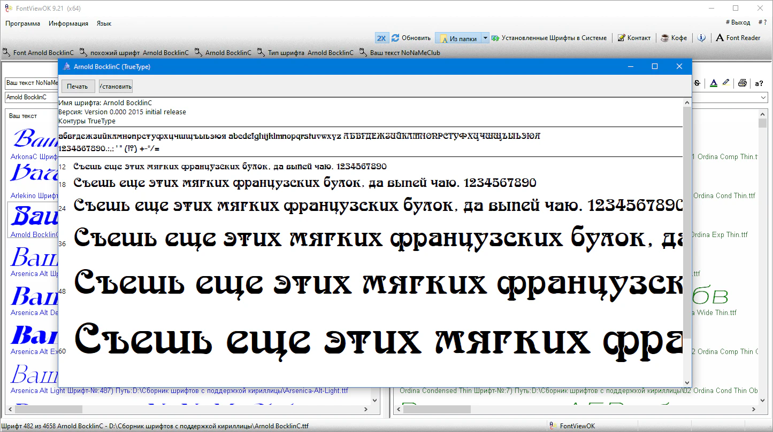This screenshot has width=773, height=432.
Task: Click the printer icon in right panel
Action: pos(742,83)
